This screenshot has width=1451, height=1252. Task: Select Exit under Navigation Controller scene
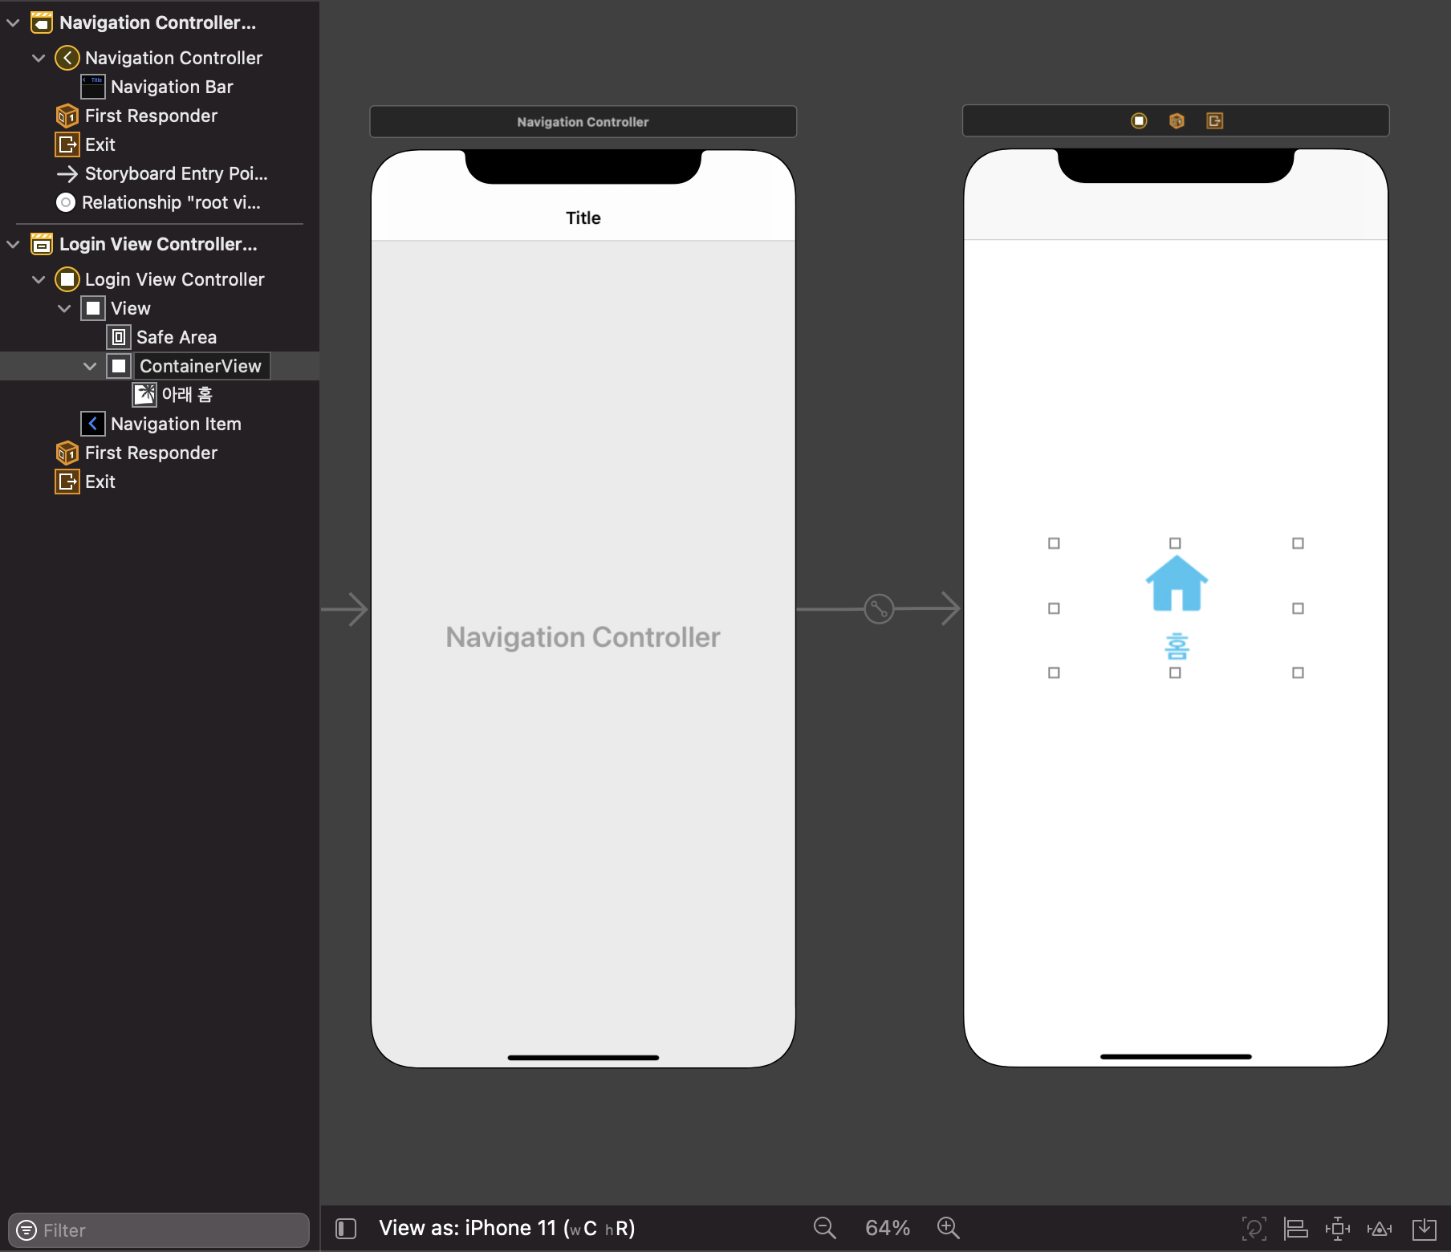coord(160,144)
